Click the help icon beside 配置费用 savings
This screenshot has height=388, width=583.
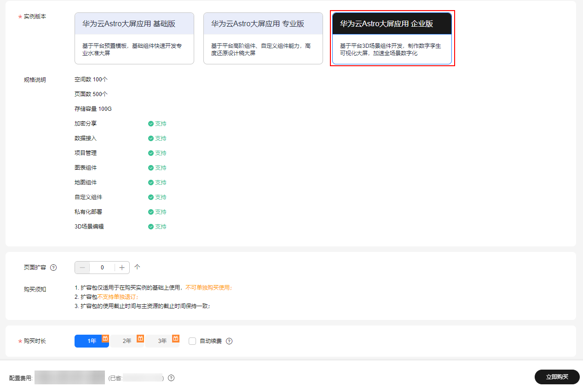[x=171, y=378]
